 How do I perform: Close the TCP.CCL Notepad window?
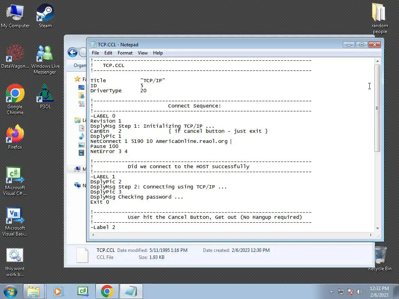point(374,45)
